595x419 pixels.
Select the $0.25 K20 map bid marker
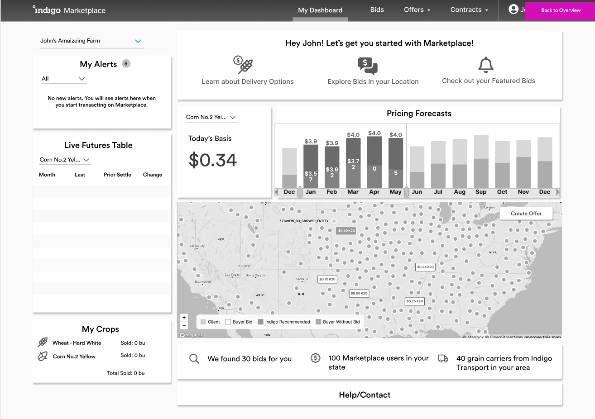(414, 301)
